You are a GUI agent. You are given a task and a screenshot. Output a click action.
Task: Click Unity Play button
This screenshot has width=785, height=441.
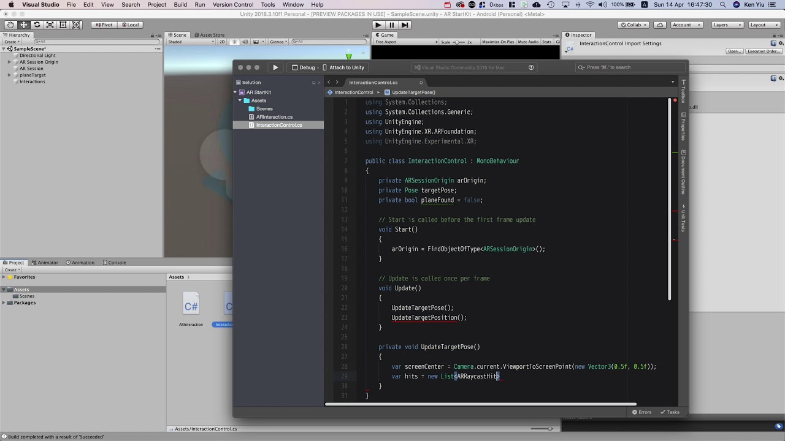tap(378, 24)
